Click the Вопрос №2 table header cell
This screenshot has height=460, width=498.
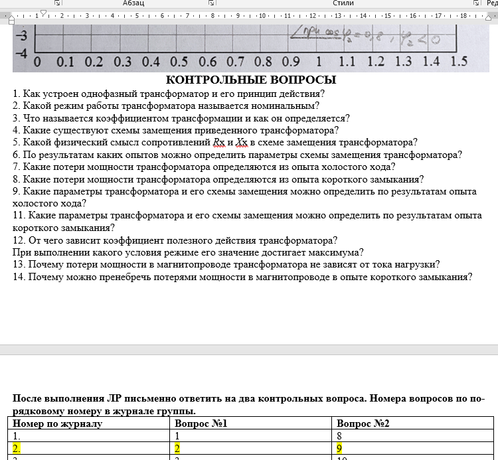tap(363, 423)
